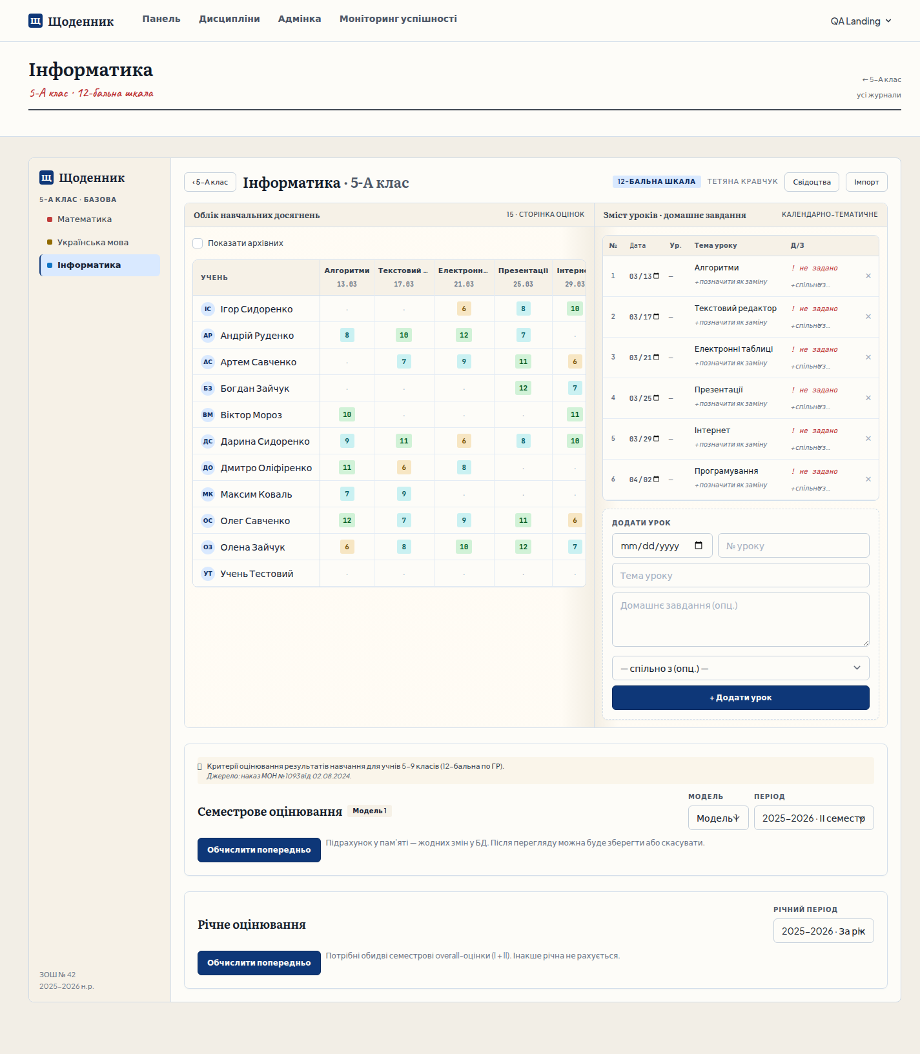The width and height of the screenshot is (920, 1054).
Task: Expand +спільно з selector for Інтернет lesson
Action: coord(810,447)
